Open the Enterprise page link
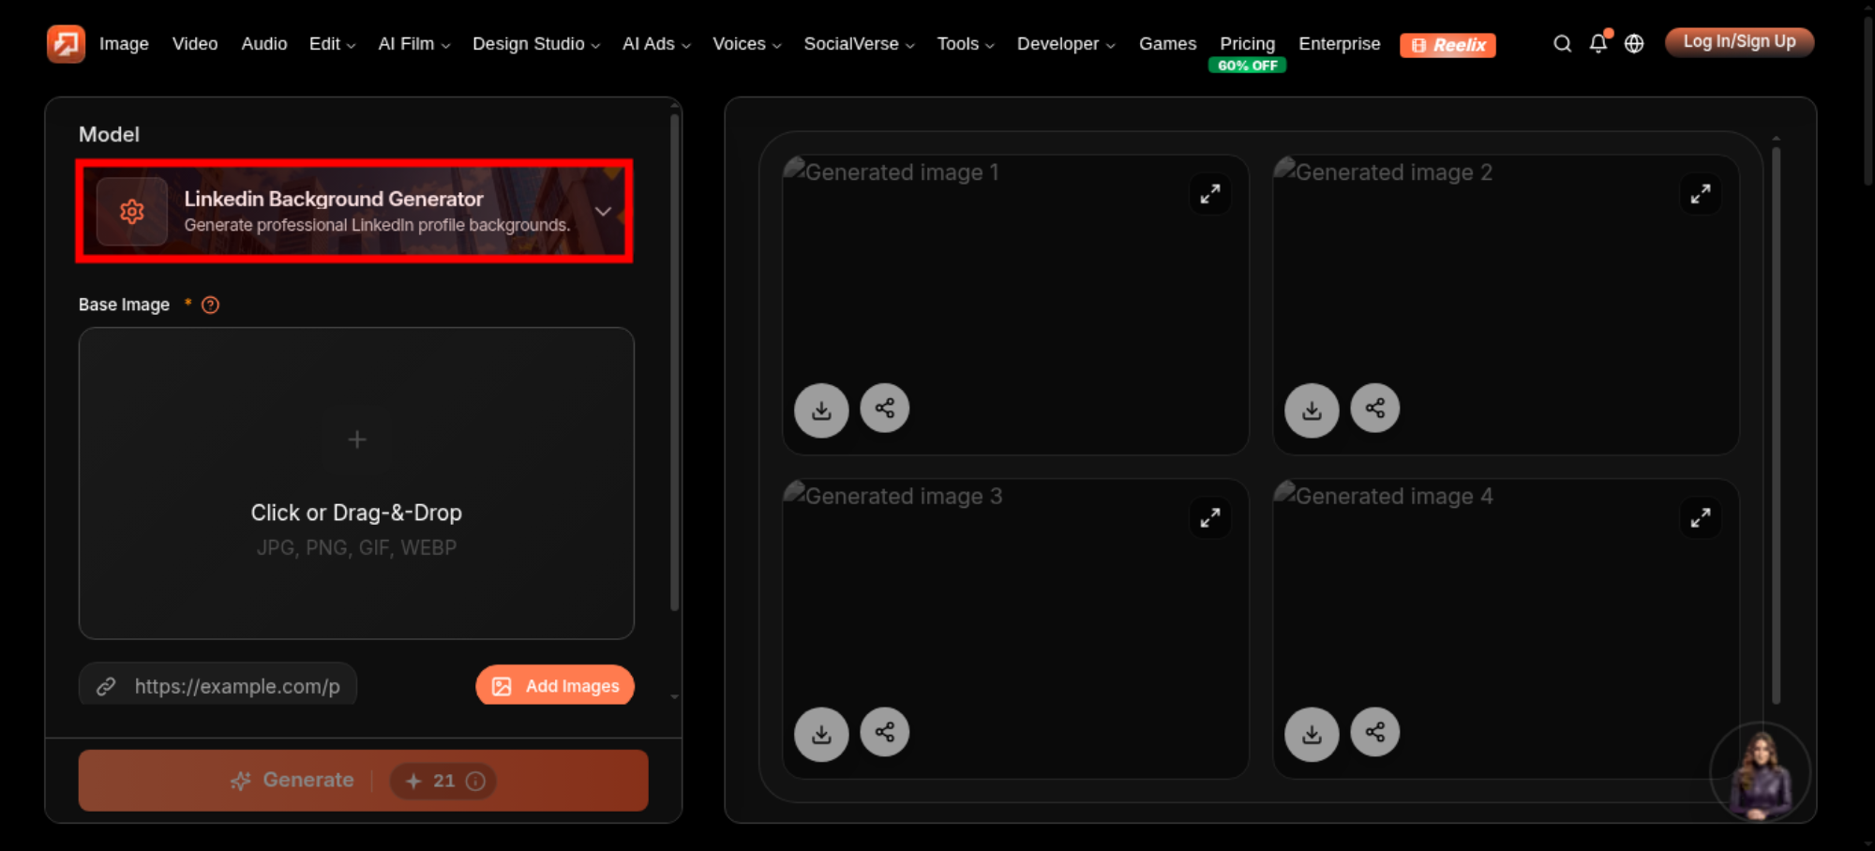 pyautogui.click(x=1340, y=44)
